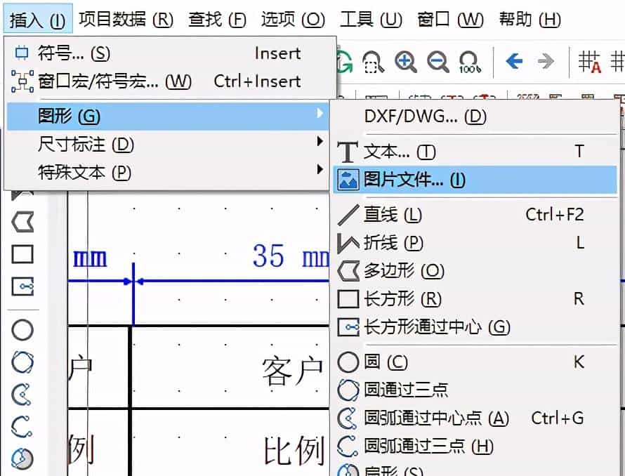This screenshot has height=476, width=625.
Task: Navigate back using the blue left arrow icon
Action: tap(513, 60)
